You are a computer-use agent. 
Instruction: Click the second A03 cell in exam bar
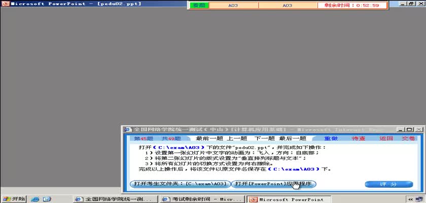tap(288, 6)
